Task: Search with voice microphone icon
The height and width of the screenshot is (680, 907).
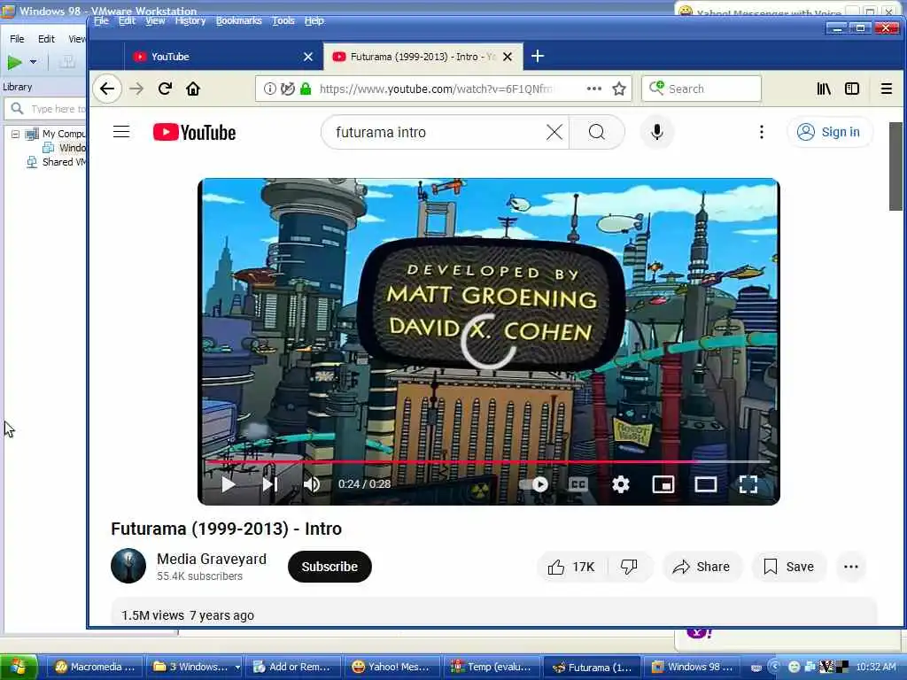Action: pyautogui.click(x=656, y=132)
